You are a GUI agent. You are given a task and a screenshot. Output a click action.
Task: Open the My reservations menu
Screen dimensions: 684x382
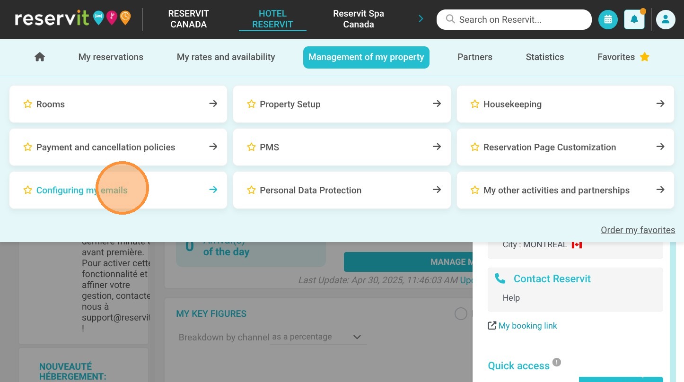click(111, 57)
